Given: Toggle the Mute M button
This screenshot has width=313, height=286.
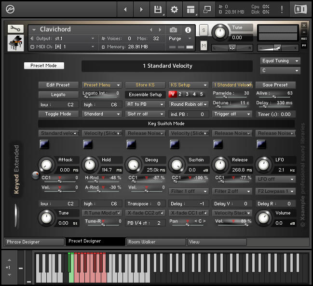Looking at the screenshot, I should point(204,45).
